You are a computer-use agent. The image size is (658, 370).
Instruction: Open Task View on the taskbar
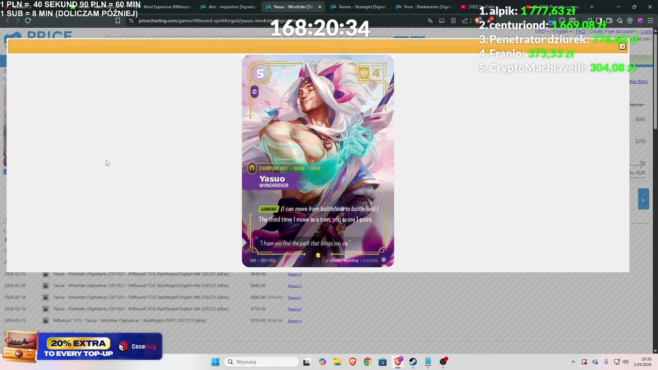[x=306, y=362]
